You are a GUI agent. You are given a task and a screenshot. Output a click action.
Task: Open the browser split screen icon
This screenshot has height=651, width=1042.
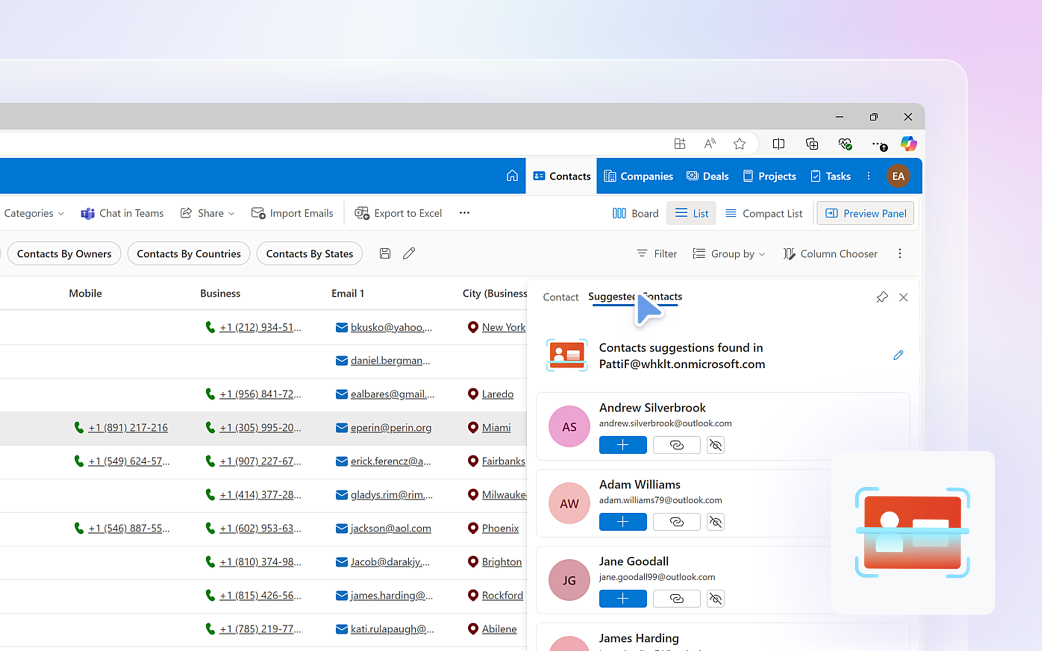click(778, 144)
